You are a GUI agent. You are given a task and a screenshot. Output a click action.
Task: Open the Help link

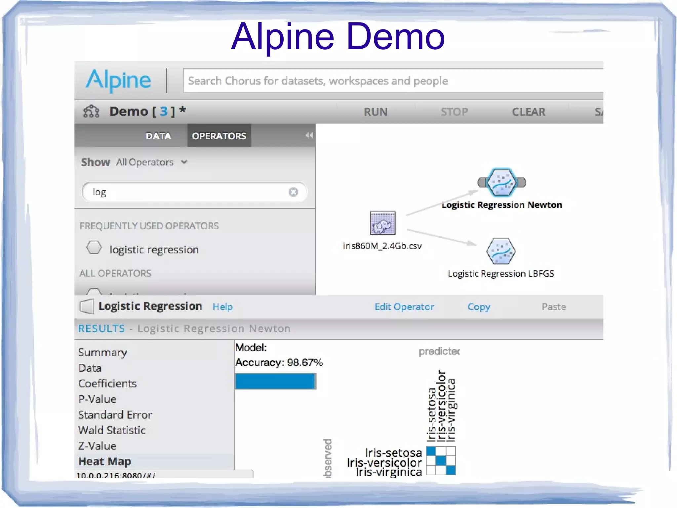(x=222, y=307)
